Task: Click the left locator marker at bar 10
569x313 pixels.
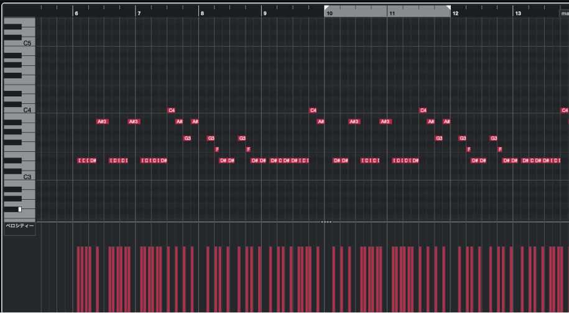Action: click(x=326, y=8)
